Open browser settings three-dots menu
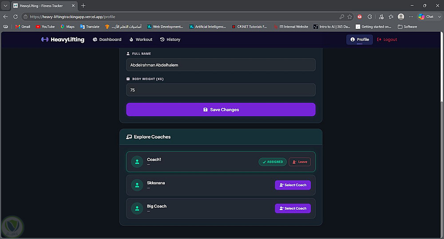The height and width of the screenshot is (239, 444). (411, 17)
